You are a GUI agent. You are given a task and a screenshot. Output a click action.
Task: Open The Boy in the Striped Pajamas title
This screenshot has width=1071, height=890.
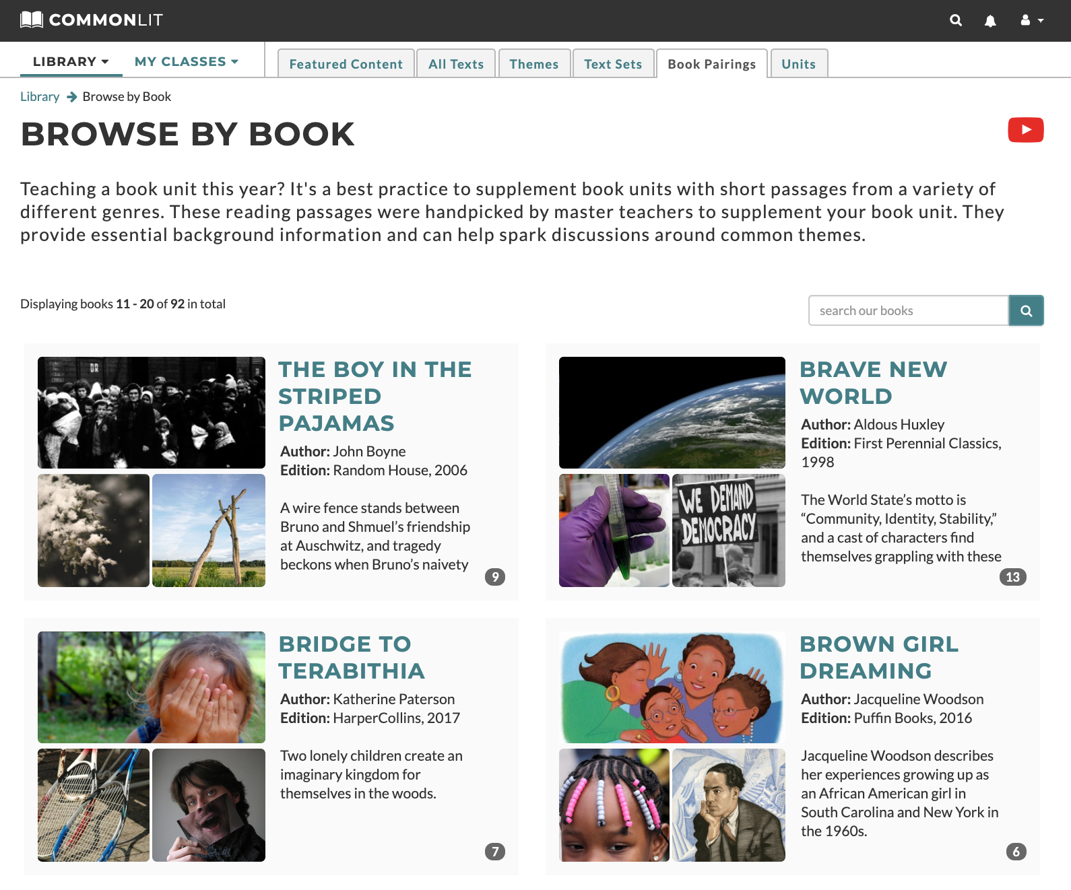tap(375, 396)
